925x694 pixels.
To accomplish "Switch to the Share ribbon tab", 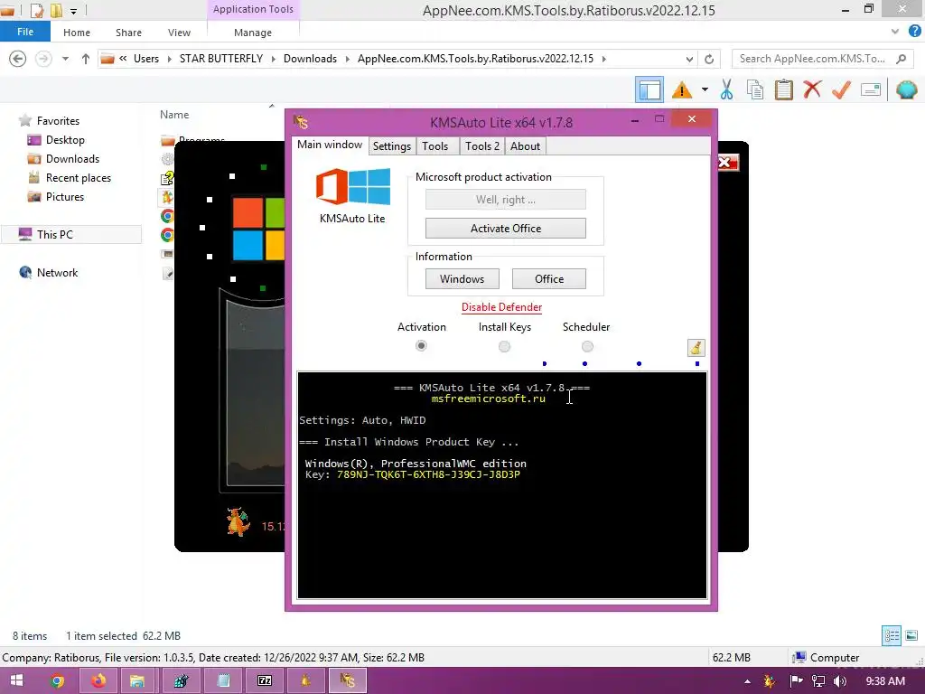I will (128, 33).
